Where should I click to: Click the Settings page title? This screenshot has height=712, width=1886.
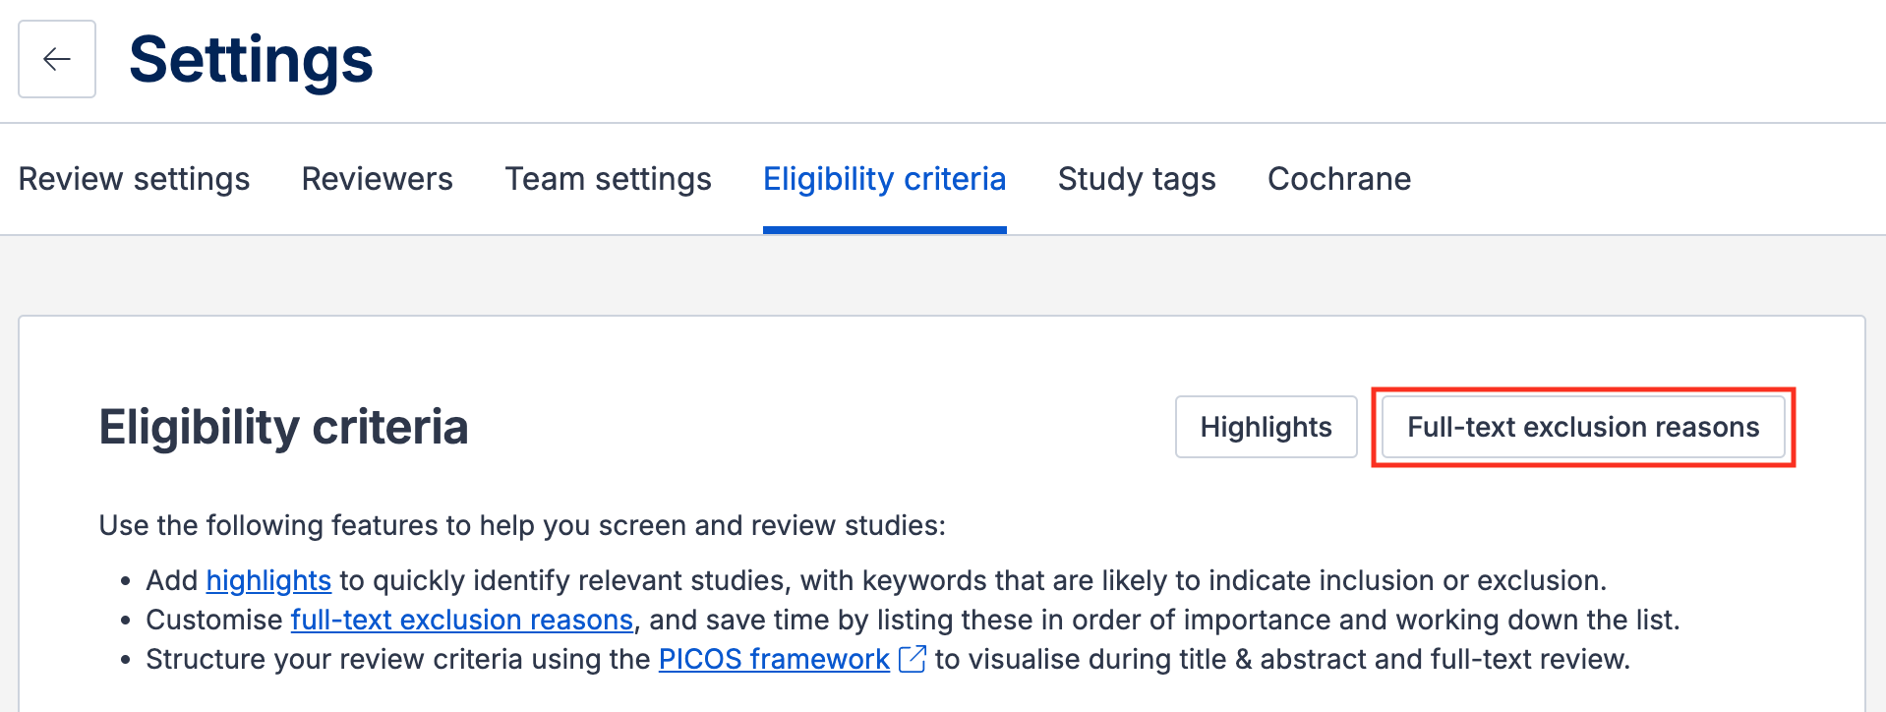(x=251, y=59)
